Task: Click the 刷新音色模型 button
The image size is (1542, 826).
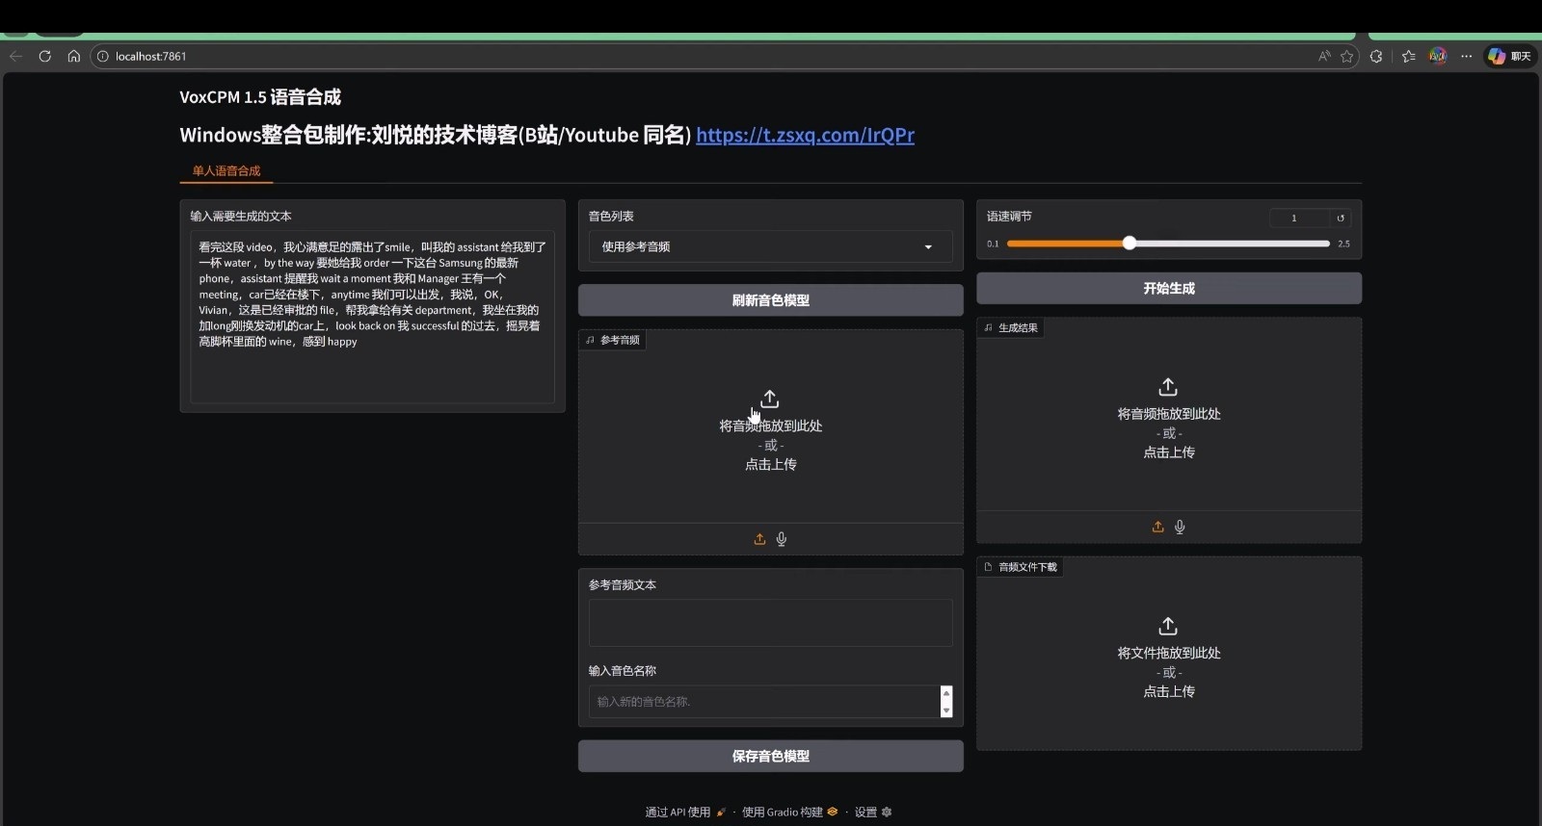Action: pos(770,300)
